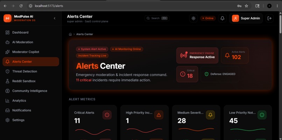Reload the page in the browser
282x140 pixels.
(21, 6)
